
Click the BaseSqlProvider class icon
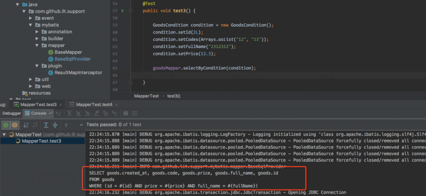tap(51, 59)
